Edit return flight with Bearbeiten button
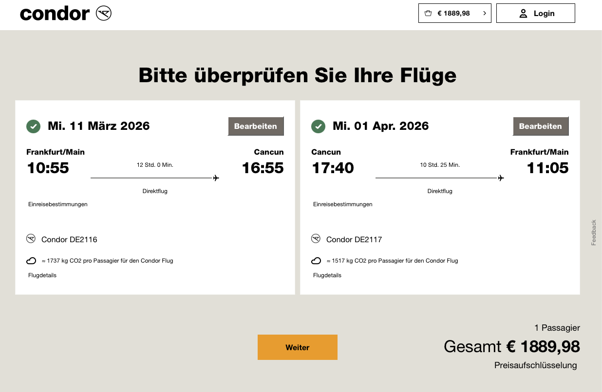 [x=541, y=126]
